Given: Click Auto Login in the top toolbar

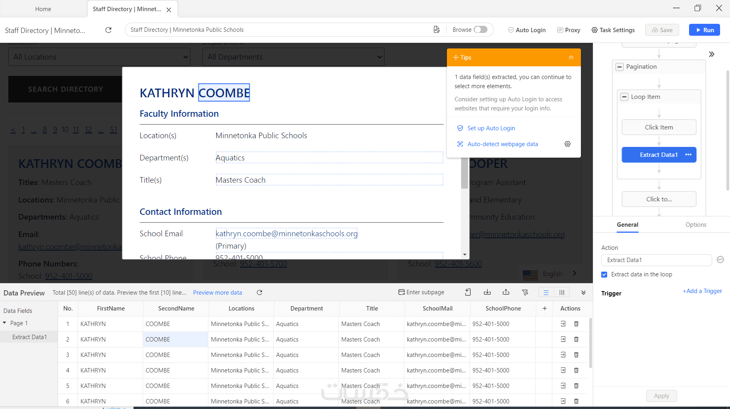Looking at the screenshot, I should [x=526, y=30].
